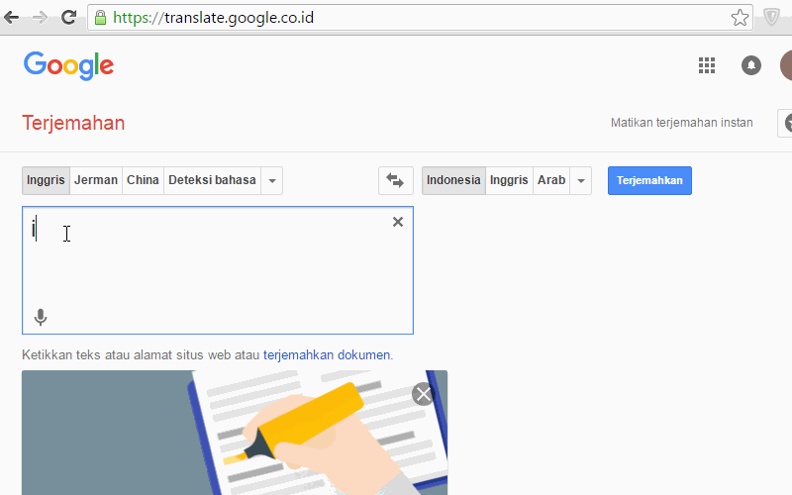
Task: Click the blue Terjemahkan button
Action: (649, 180)
